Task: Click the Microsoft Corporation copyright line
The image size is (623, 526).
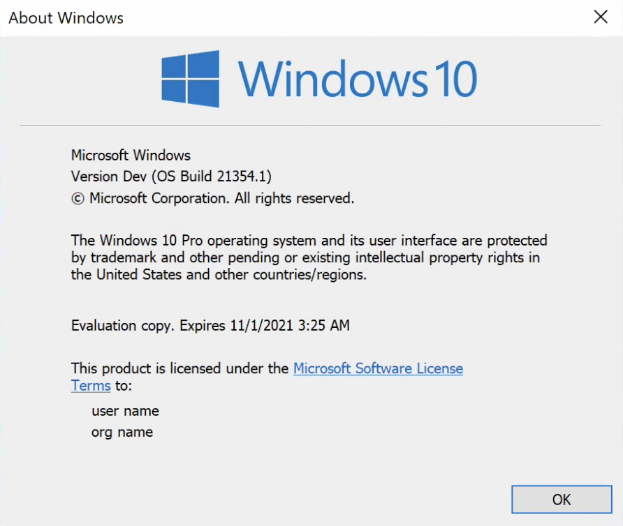Action: (212, 197)
